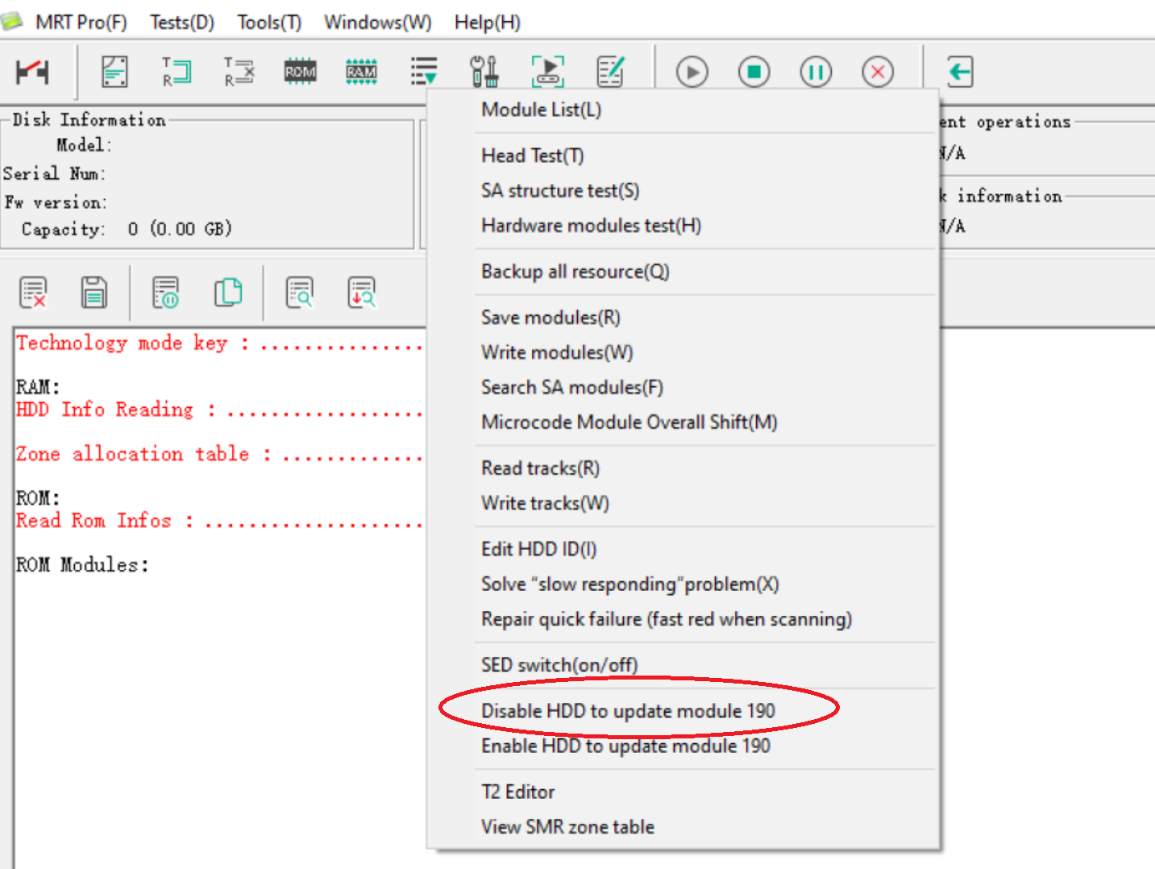Click the exit arrow toolbar icon
The width and height of the screenshot is (1155, 869).
pyautogui.click(x=959, y=72)
